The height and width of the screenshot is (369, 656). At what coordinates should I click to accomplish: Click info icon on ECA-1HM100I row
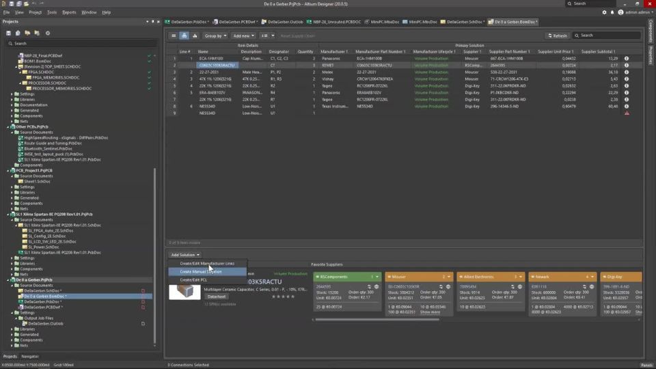click(627, 59)
